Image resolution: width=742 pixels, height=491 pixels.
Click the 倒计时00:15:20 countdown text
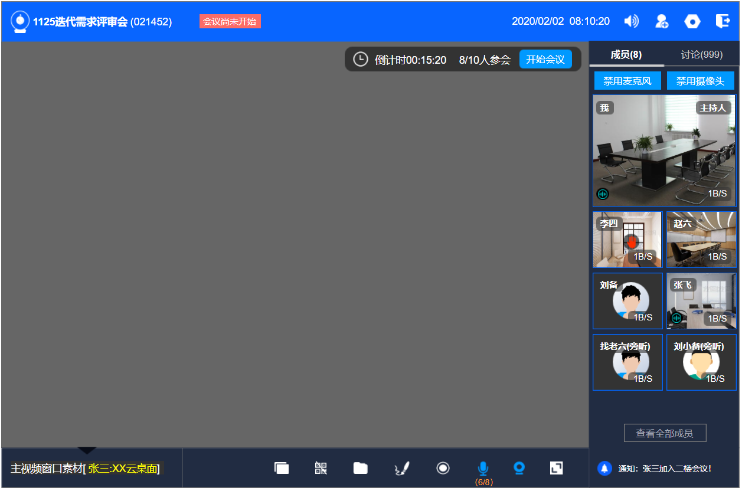pos(410,60)
